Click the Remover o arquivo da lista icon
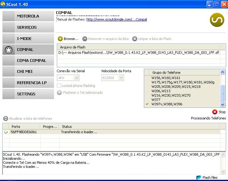The width and height of the screenshot is (228, 181). pyautogui.click(x=85, y=39)
